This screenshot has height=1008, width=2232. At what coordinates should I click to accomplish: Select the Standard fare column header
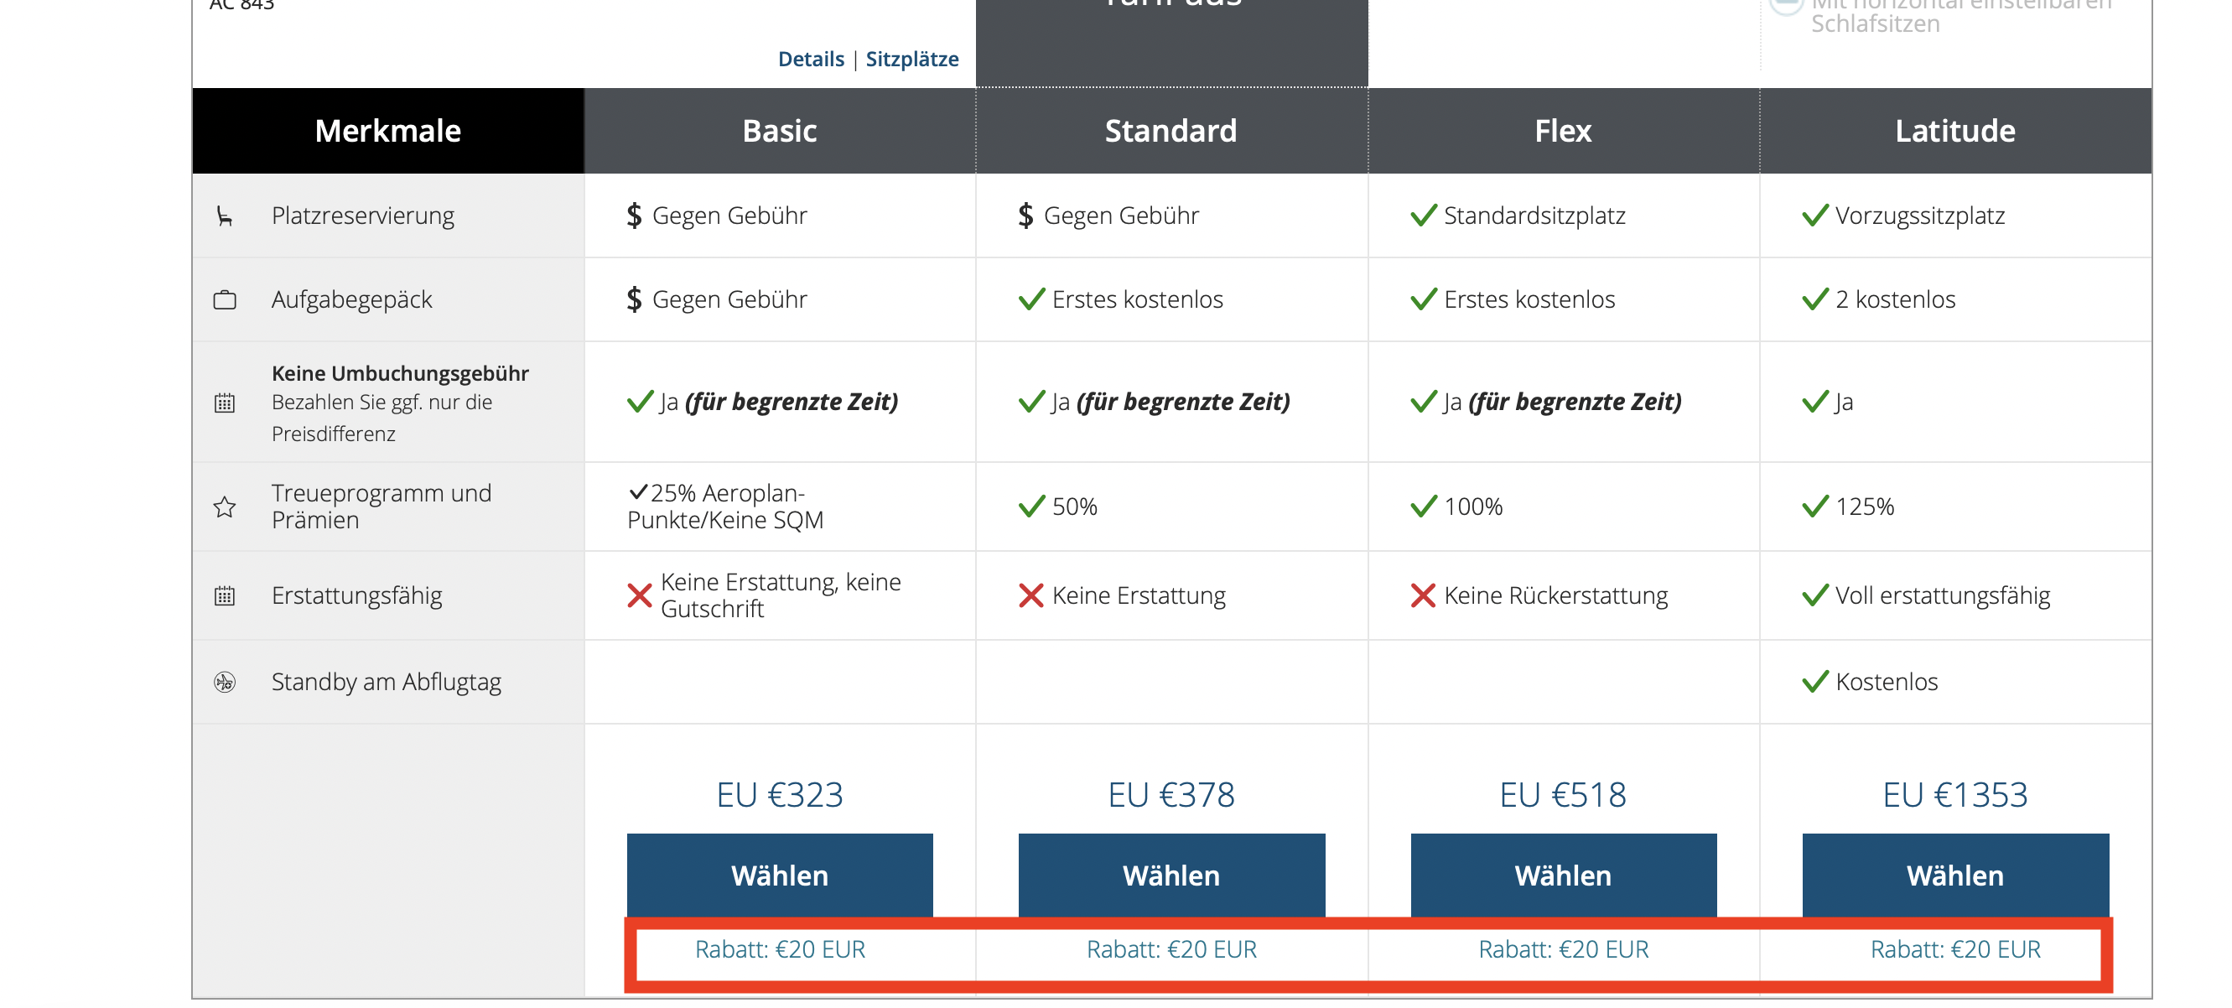point(1171,131)
